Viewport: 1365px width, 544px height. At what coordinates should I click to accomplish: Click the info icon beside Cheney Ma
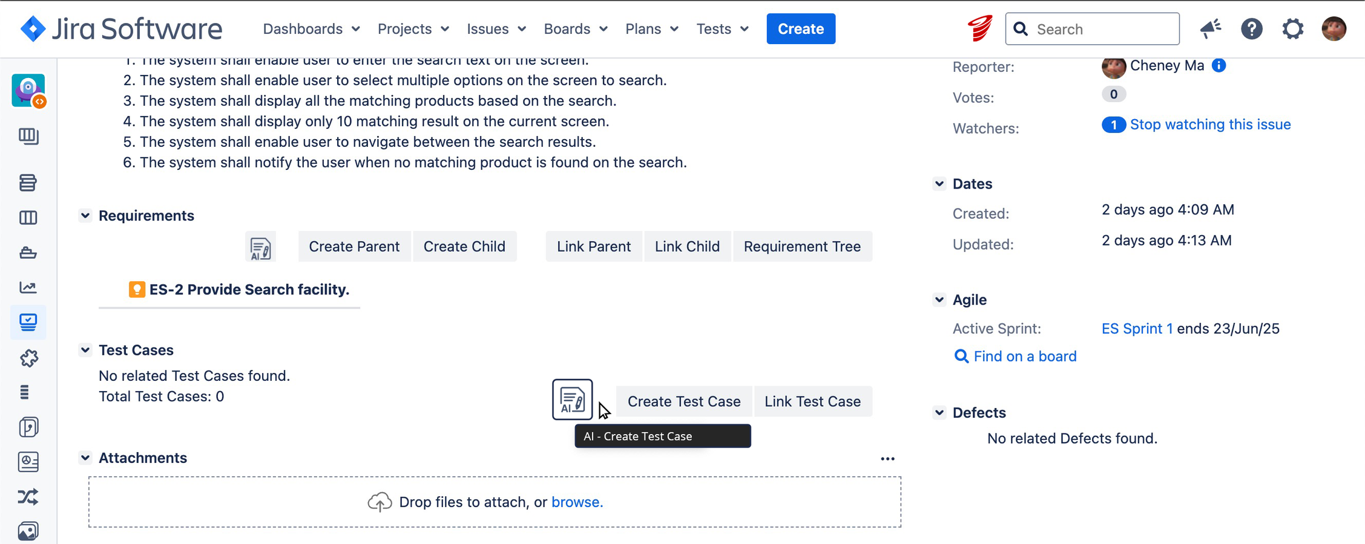[1219, 65]
